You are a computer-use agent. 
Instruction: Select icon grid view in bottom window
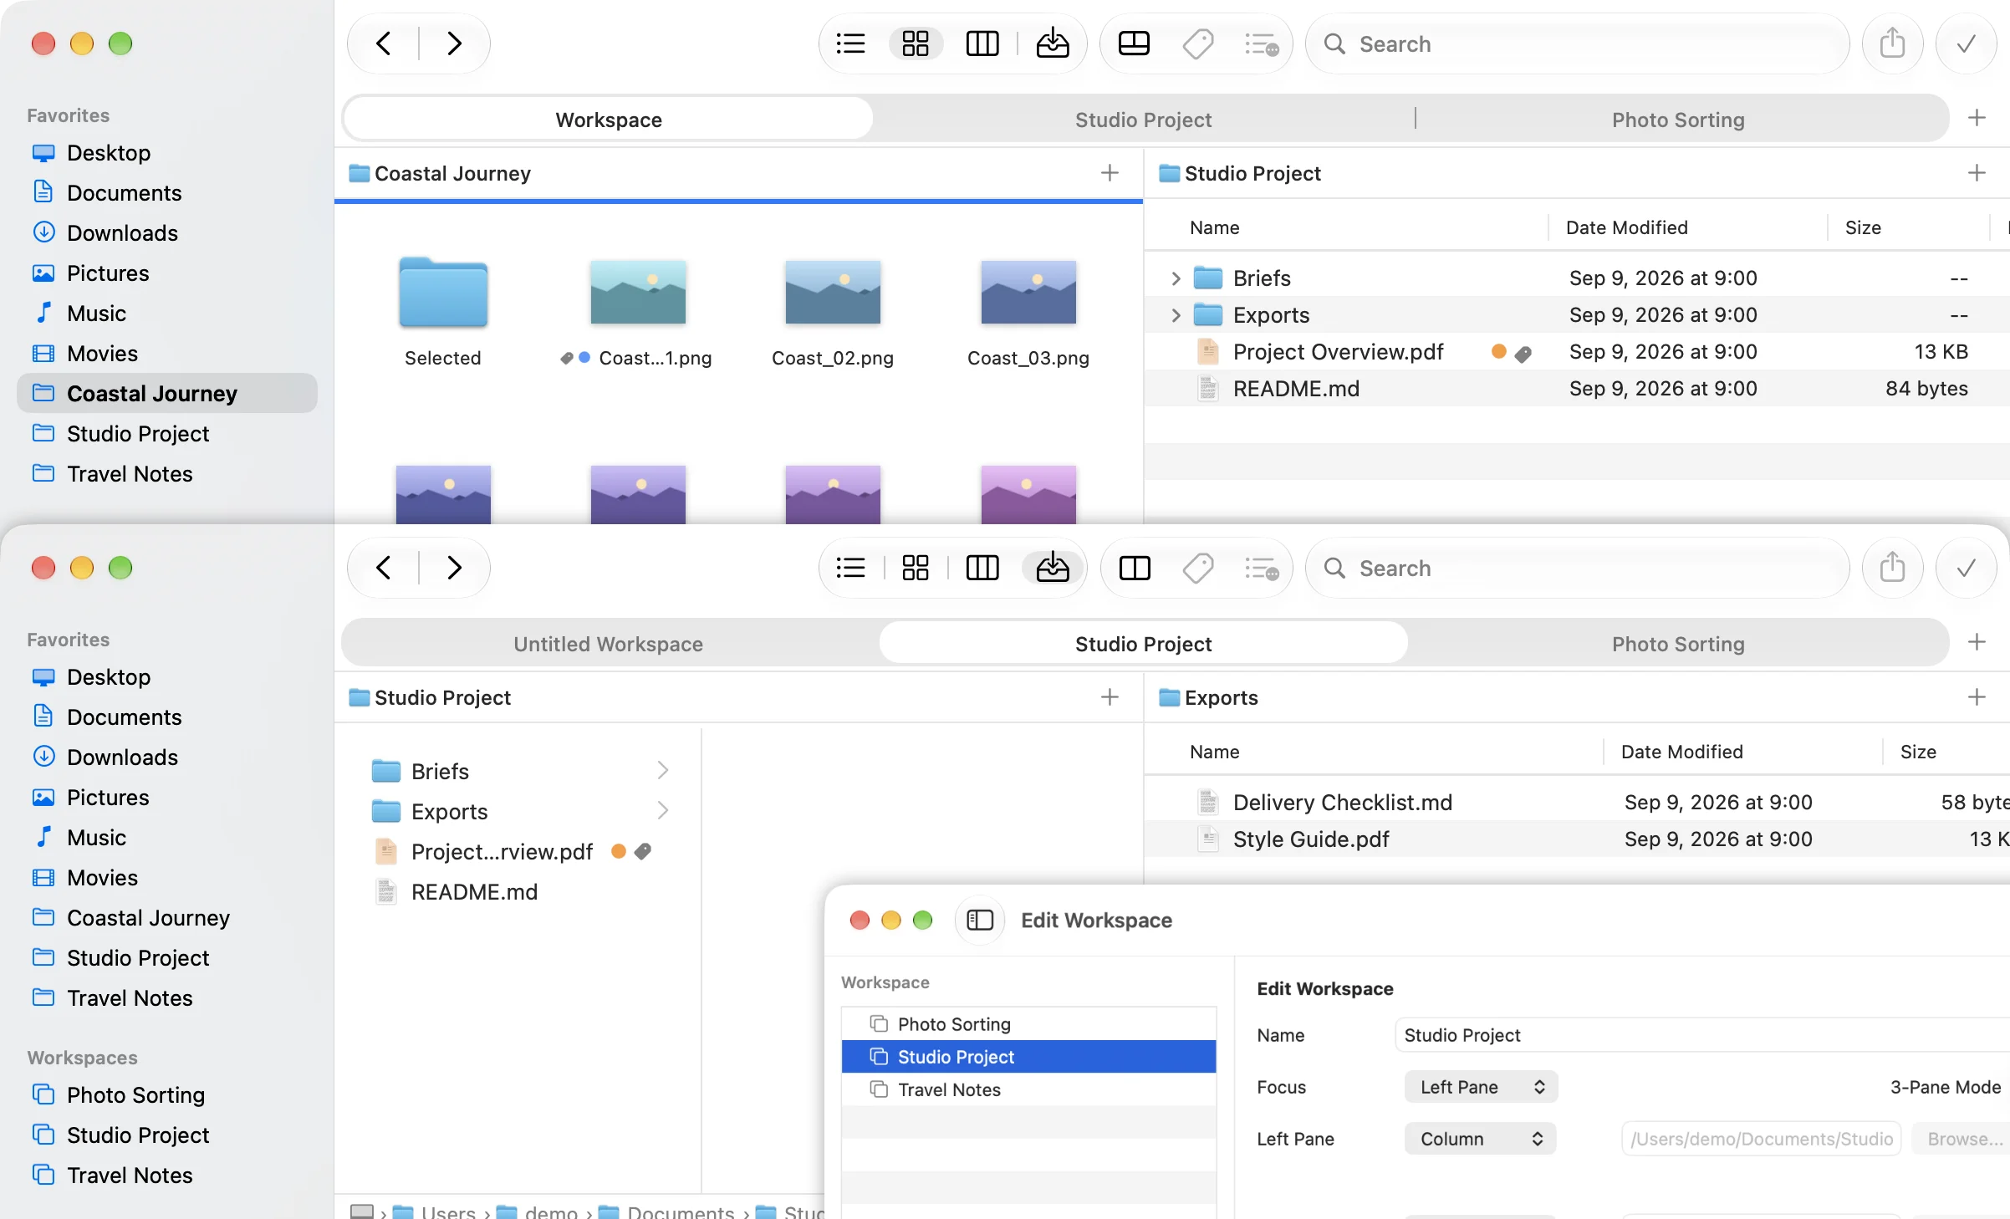[916, 568]
